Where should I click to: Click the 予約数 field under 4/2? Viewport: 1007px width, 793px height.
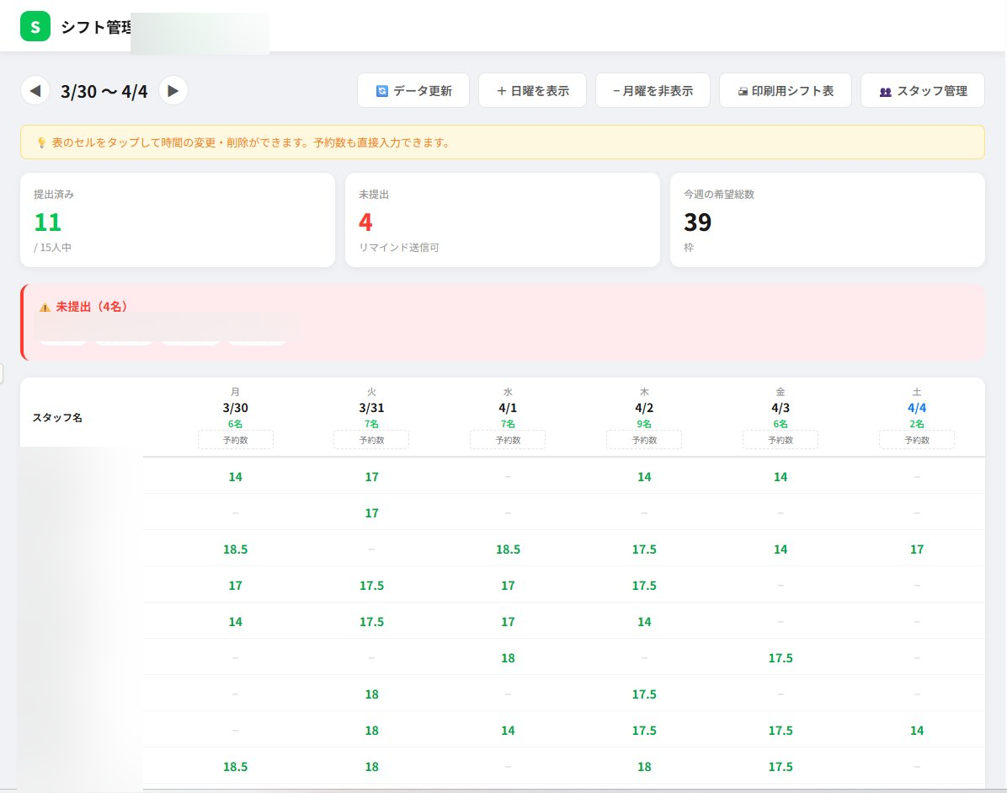pos(644,440)
